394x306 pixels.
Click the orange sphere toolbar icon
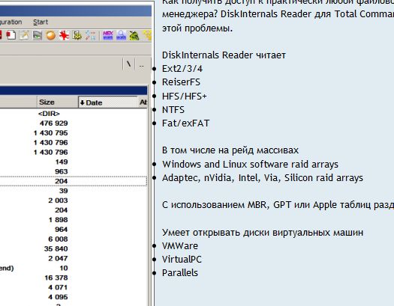51,35
